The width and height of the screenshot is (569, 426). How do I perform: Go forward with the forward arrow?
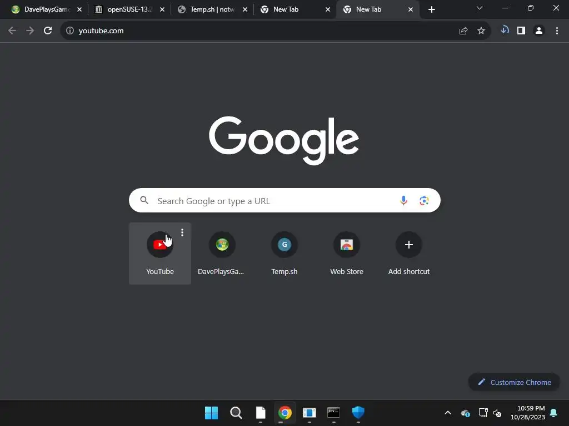(x=30, y=31)
